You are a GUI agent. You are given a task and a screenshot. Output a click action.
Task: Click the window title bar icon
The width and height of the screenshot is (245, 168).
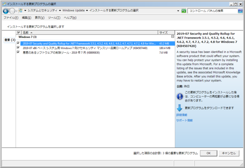coord(4,4)
